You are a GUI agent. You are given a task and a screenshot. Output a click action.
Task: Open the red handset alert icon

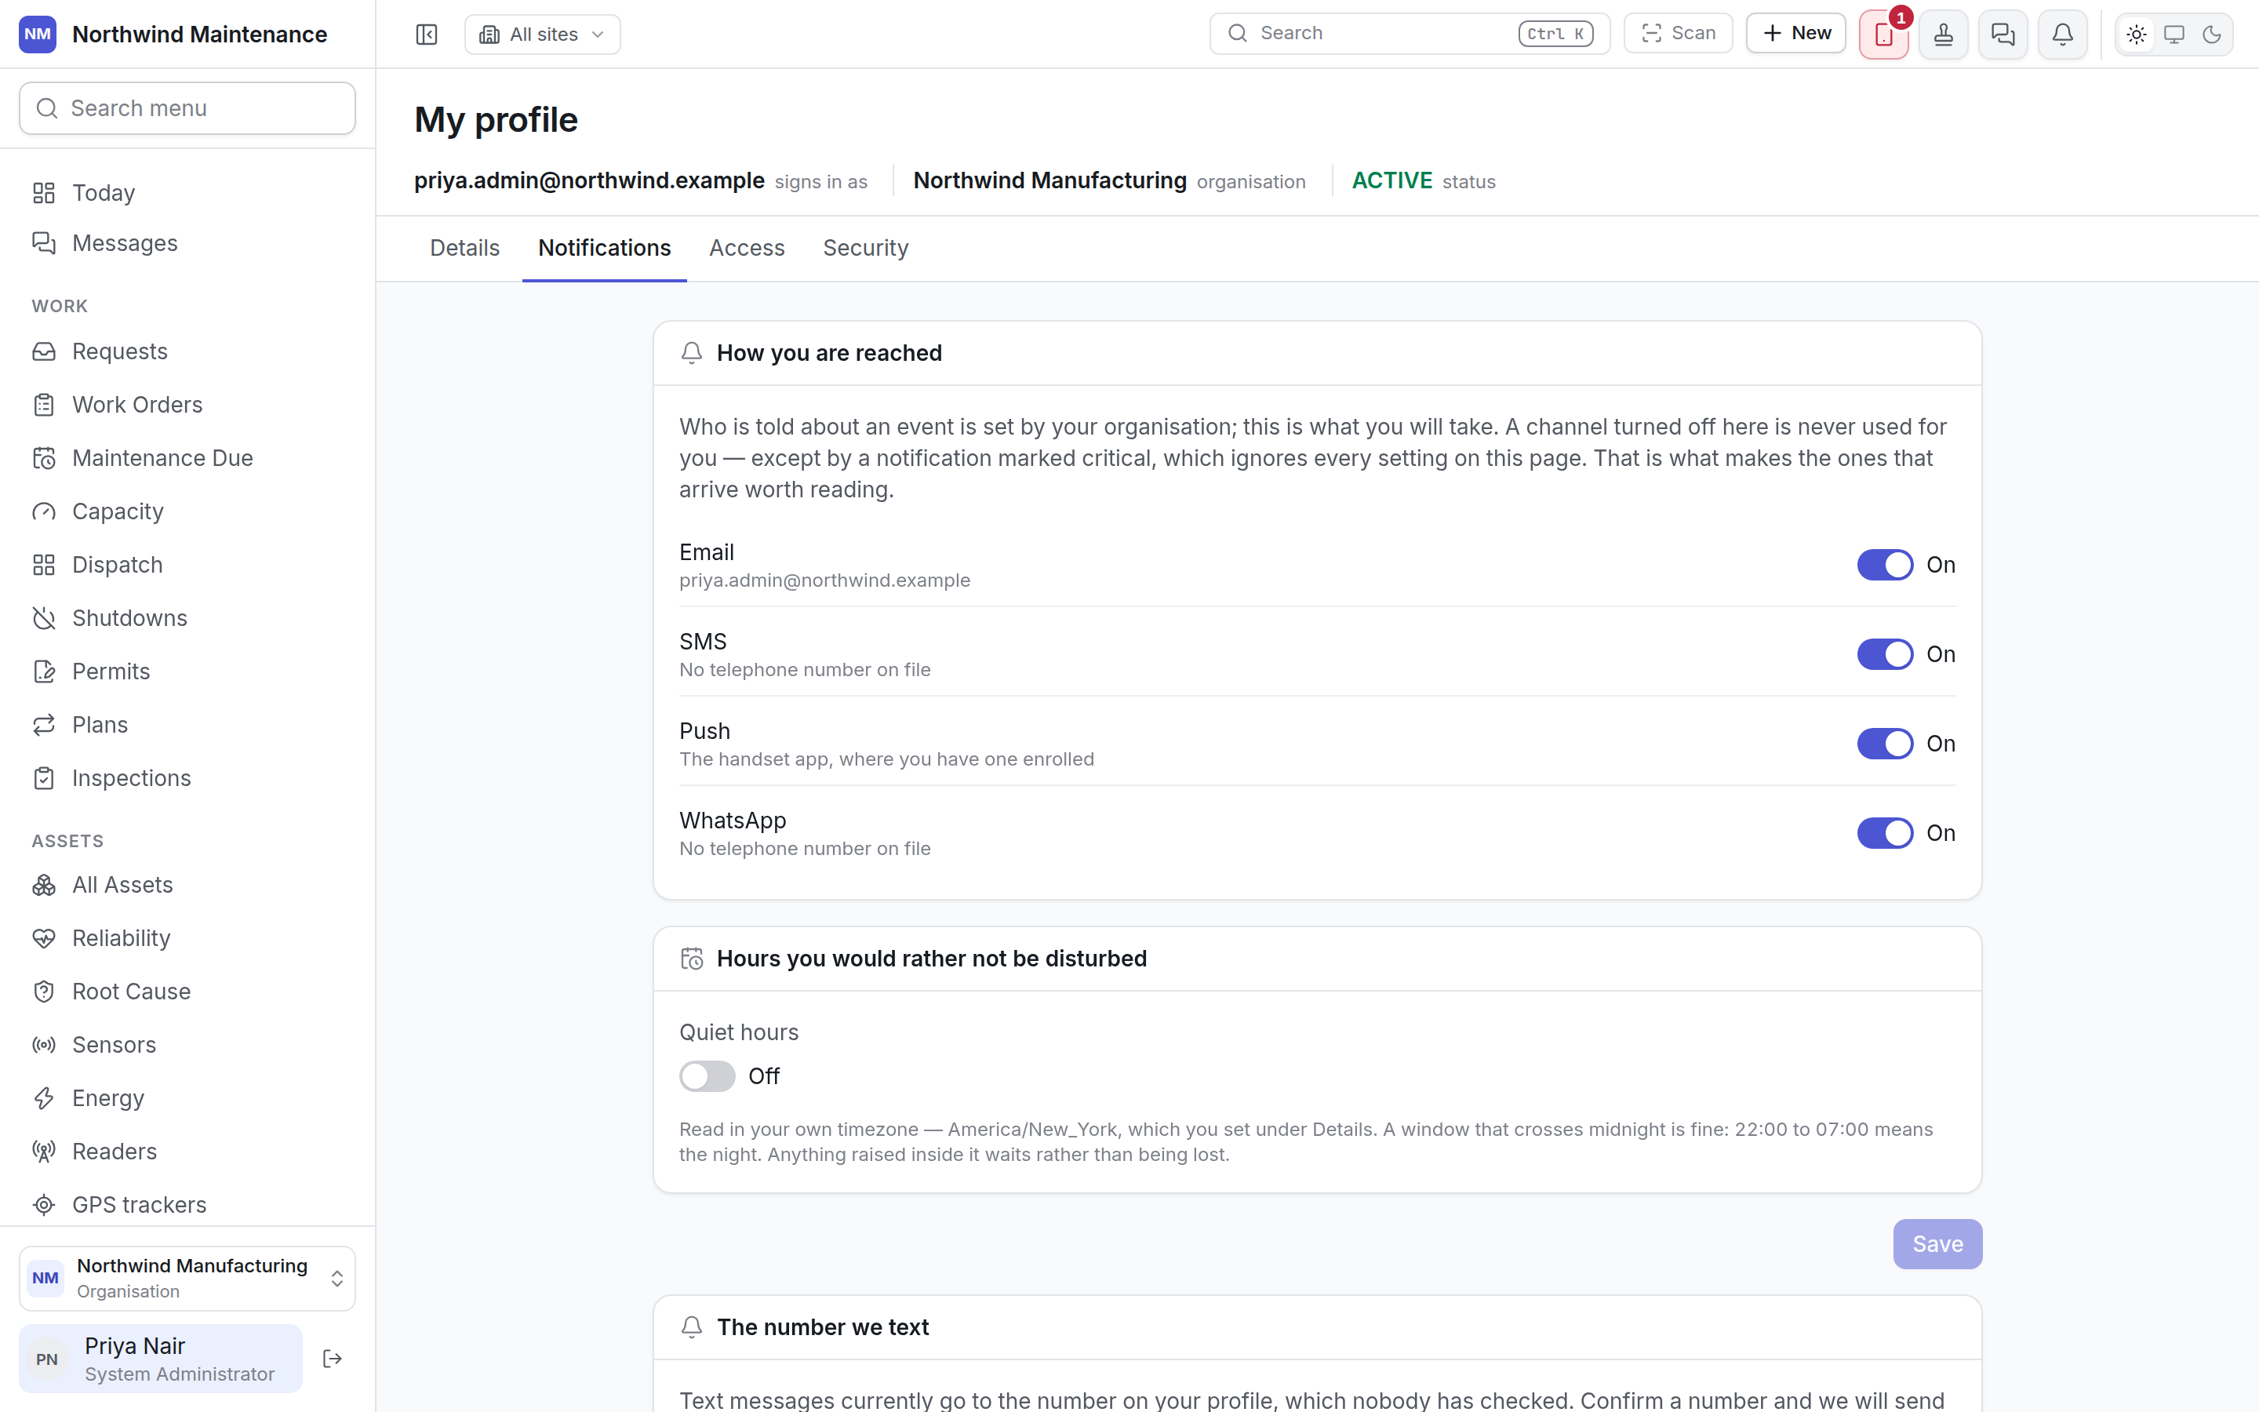[1884, 35]
